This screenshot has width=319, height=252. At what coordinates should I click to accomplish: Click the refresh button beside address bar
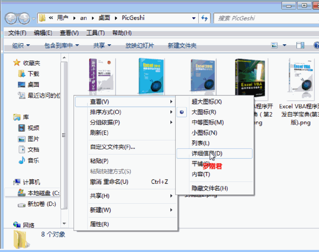coord(204,18)
